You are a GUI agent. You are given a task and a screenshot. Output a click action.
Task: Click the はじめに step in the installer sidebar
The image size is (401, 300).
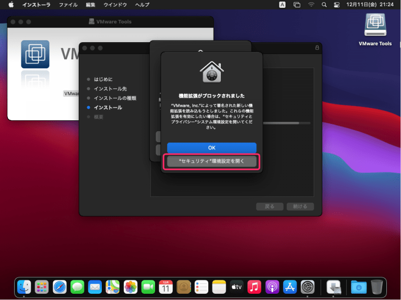tap(103, 79)
